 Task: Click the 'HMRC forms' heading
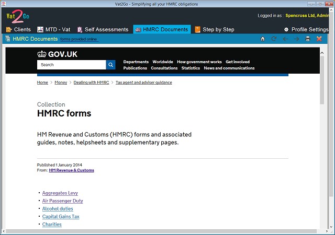pyautogui.click(x=64, y=113)
